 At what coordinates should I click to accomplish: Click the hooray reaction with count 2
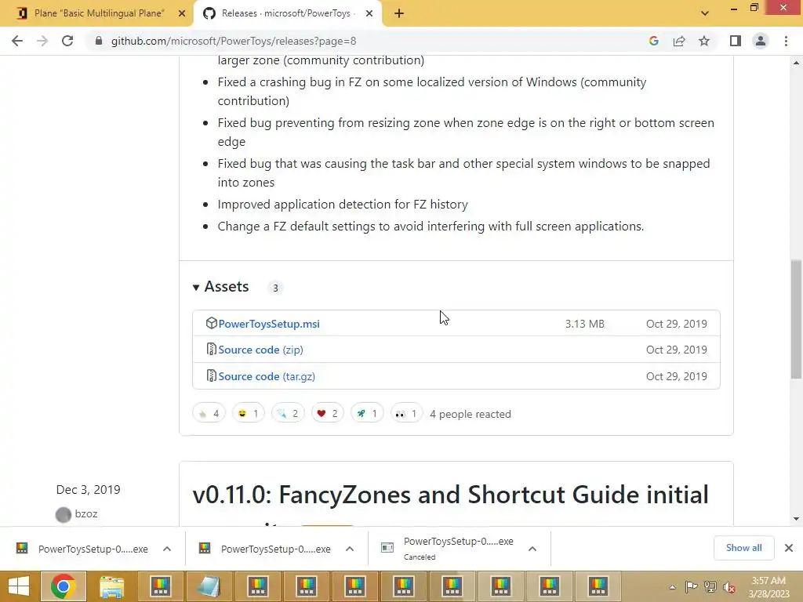tap(288, 413)
